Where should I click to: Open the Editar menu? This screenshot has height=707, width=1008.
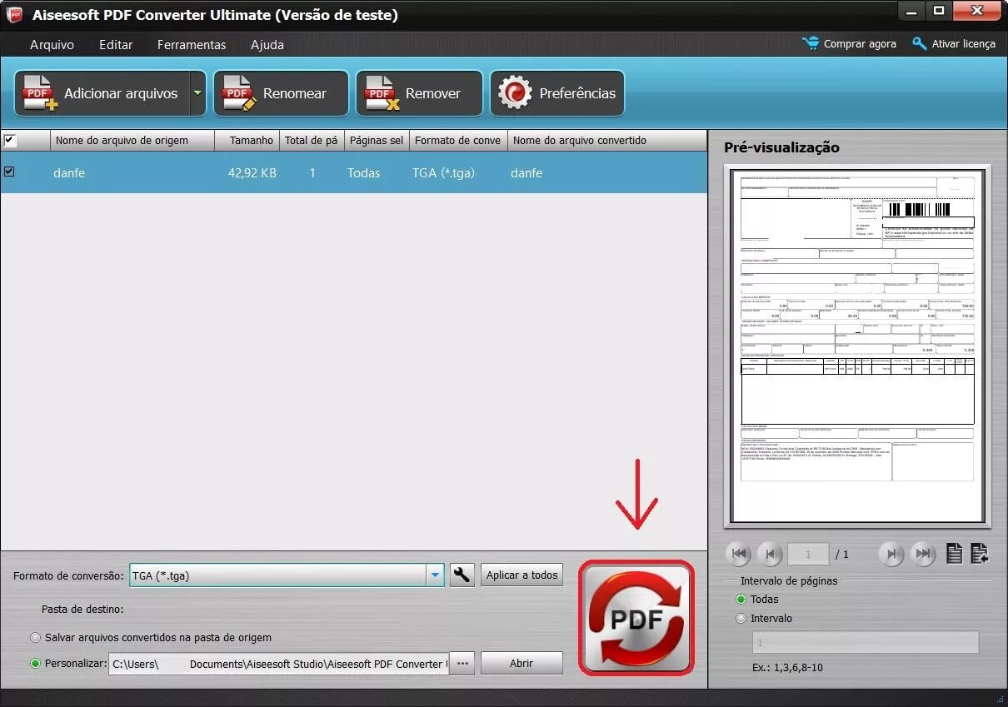point(116,44)
